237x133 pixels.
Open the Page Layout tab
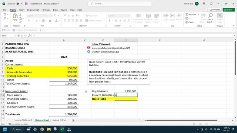pyautogui.click(x=33, y=10)
